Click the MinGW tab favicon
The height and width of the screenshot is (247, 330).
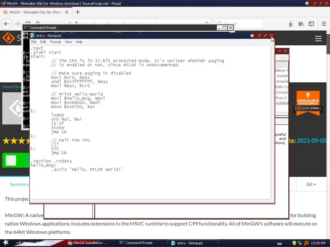(5, 12)
